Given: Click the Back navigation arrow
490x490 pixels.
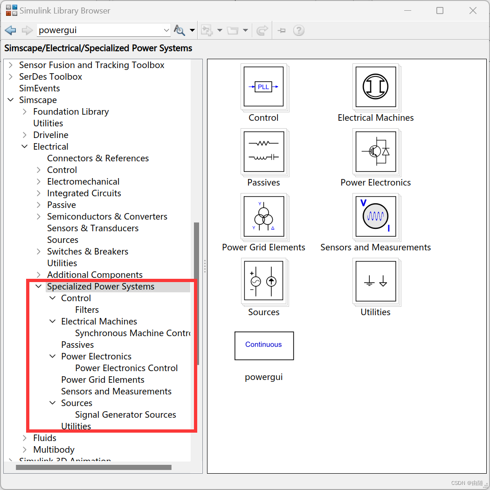Looking at the screenshot, I should (10, 30).
